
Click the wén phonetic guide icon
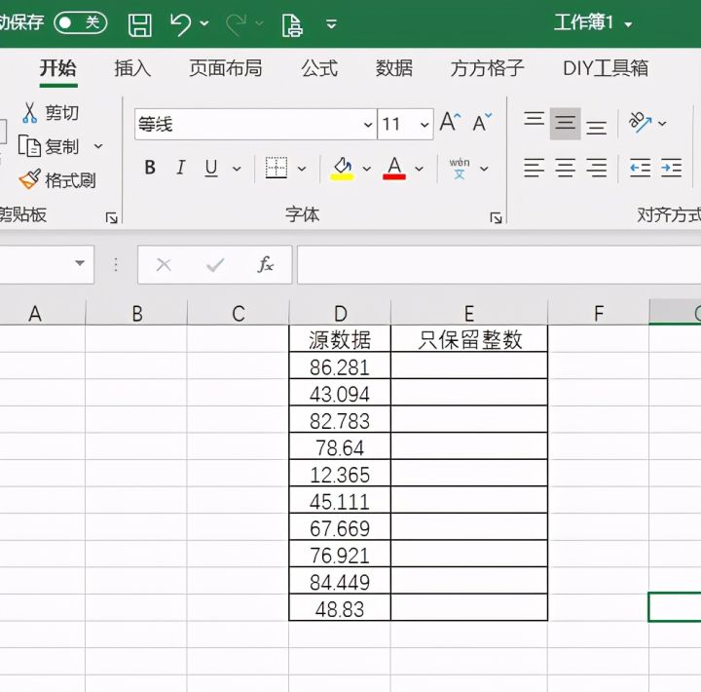[460, 169]
